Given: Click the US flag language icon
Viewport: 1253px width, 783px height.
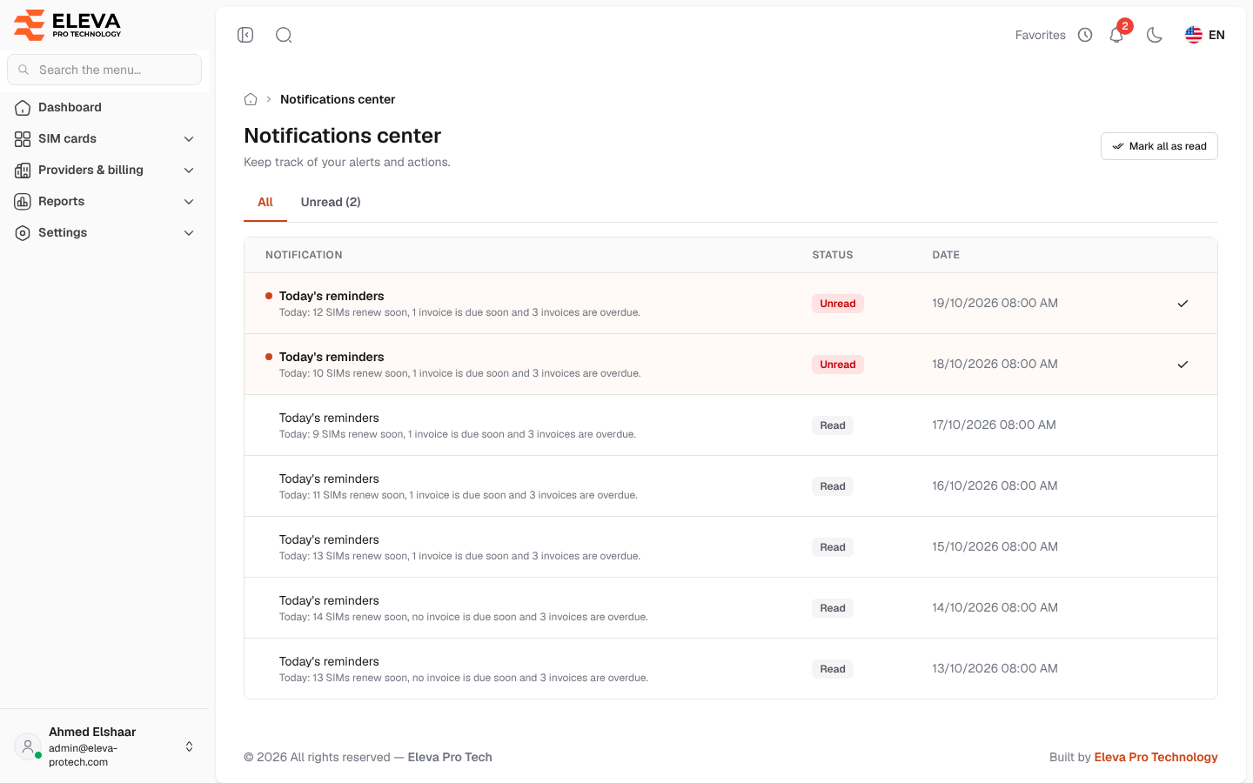Looking at the screenshot, I should pos(1194,35).
